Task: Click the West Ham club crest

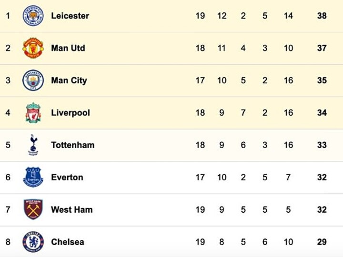Action: tap(33, 209)
